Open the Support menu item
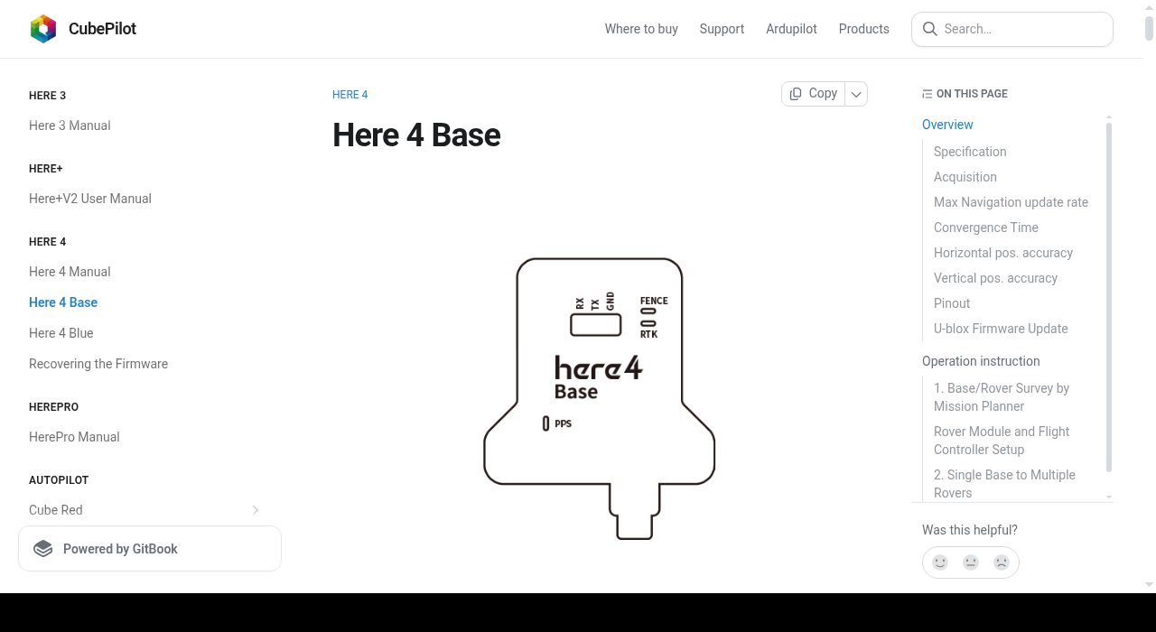 [x=722, y=29]
